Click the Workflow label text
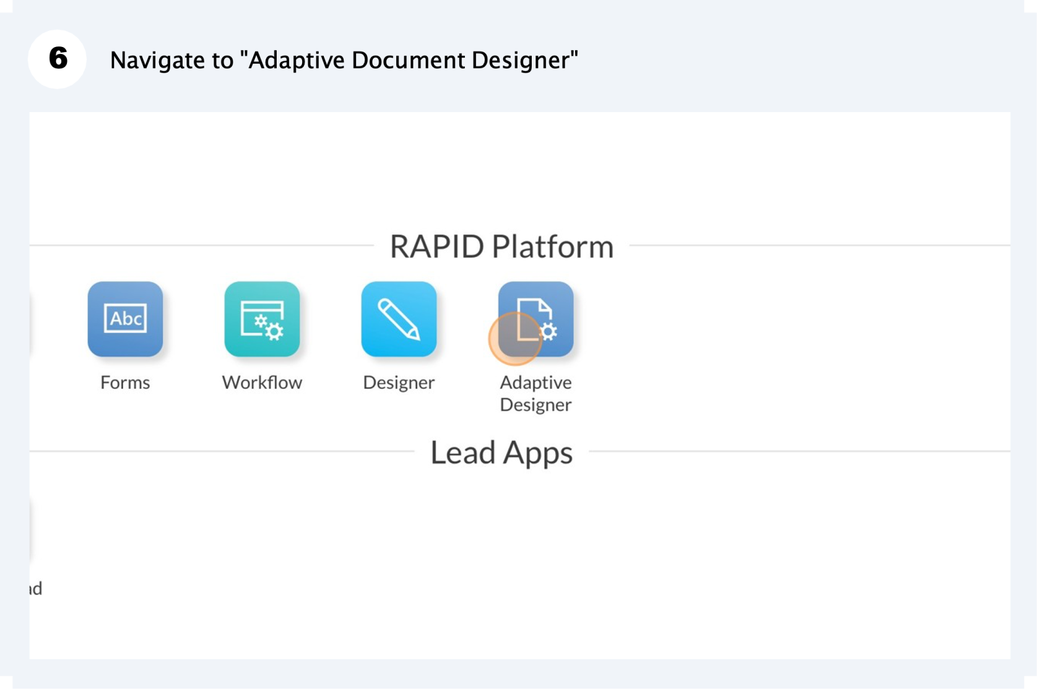This screenshot has height=691, width=1040. pyautogui.click(x=262, y=383)
